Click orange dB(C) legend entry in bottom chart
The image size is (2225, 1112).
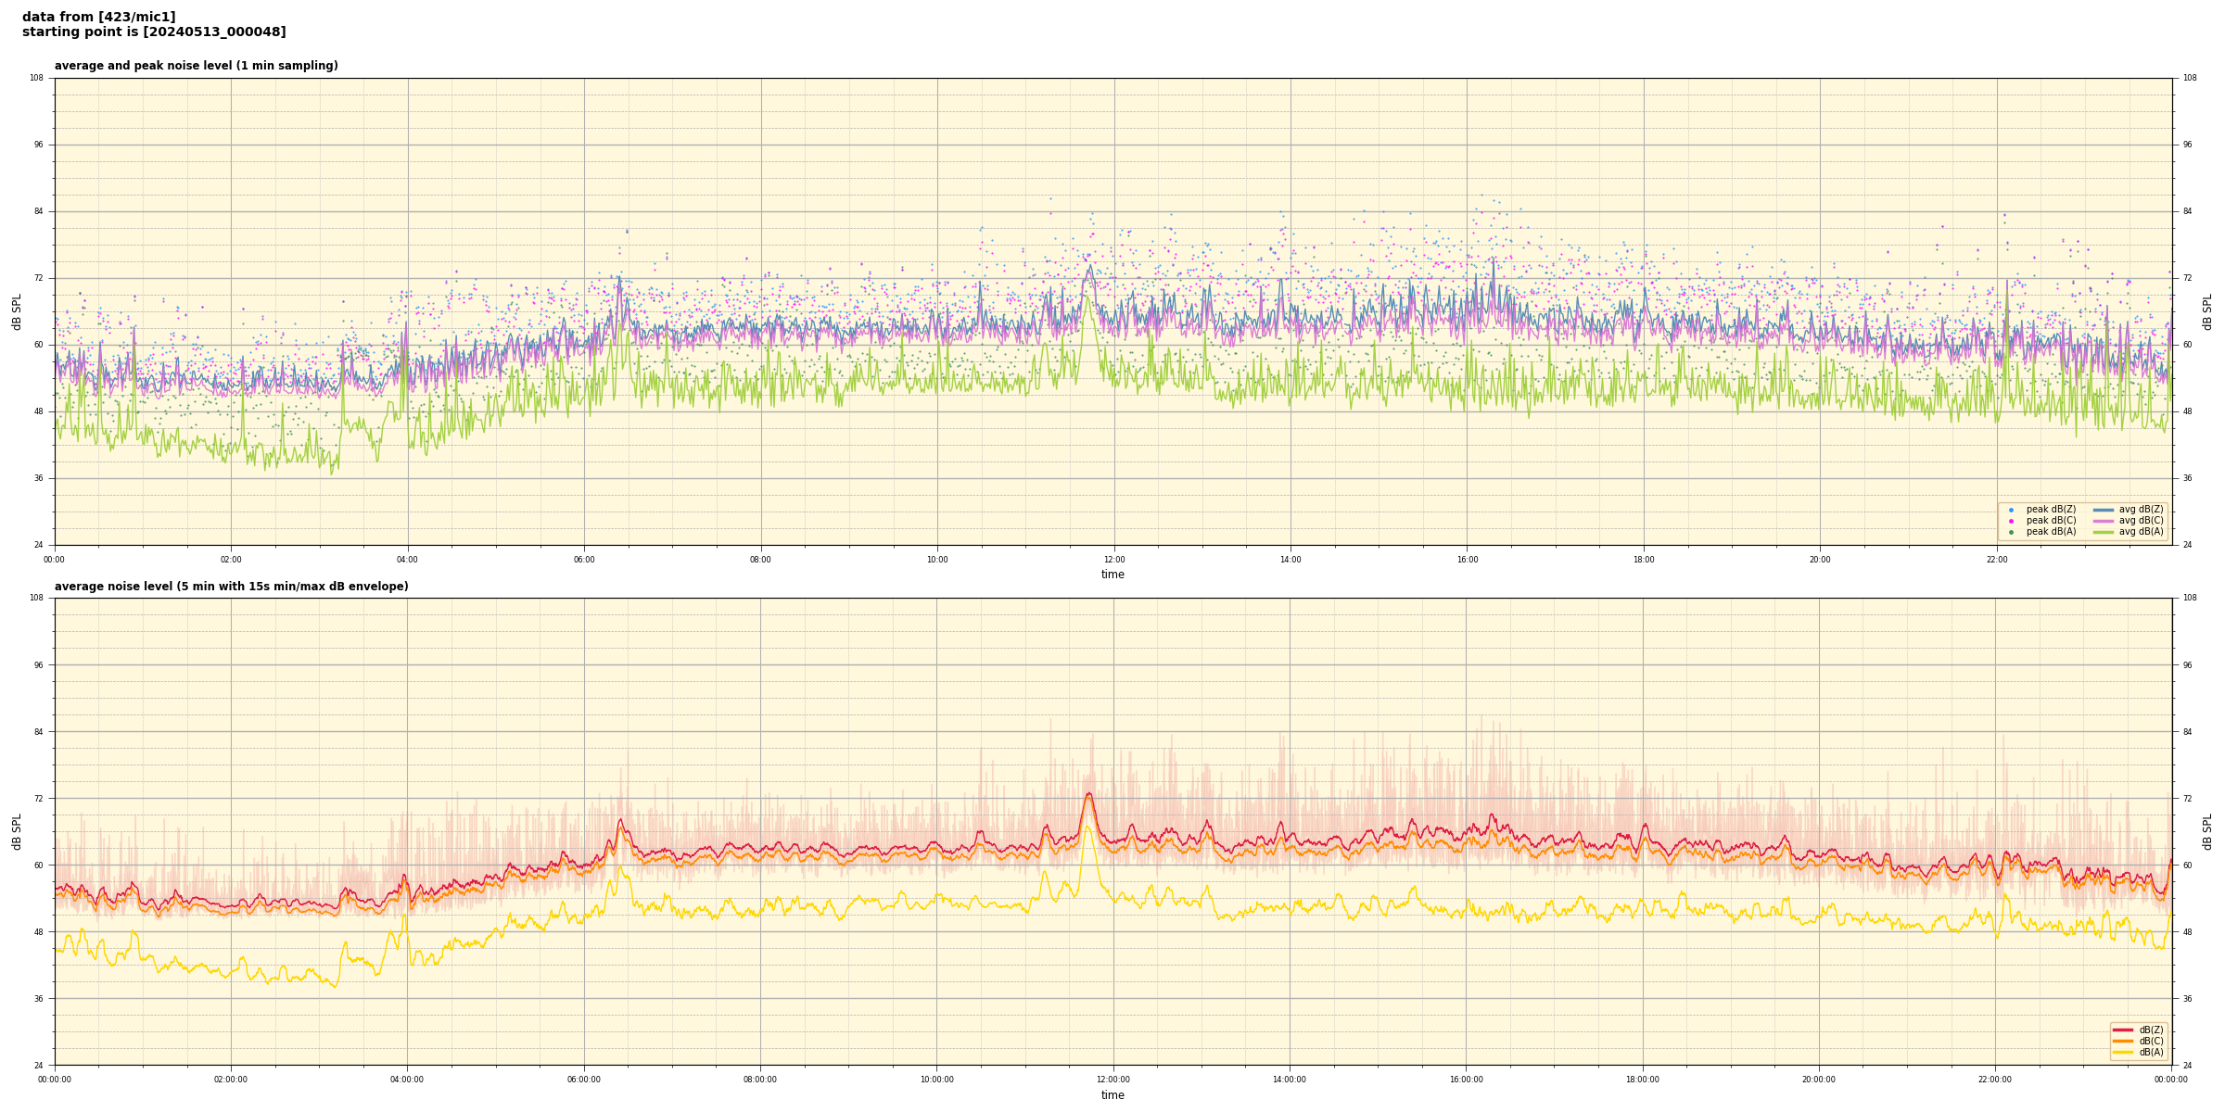click(2123, 1041)
